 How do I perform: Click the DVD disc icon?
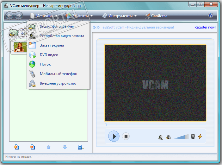[x=32, y=55]
